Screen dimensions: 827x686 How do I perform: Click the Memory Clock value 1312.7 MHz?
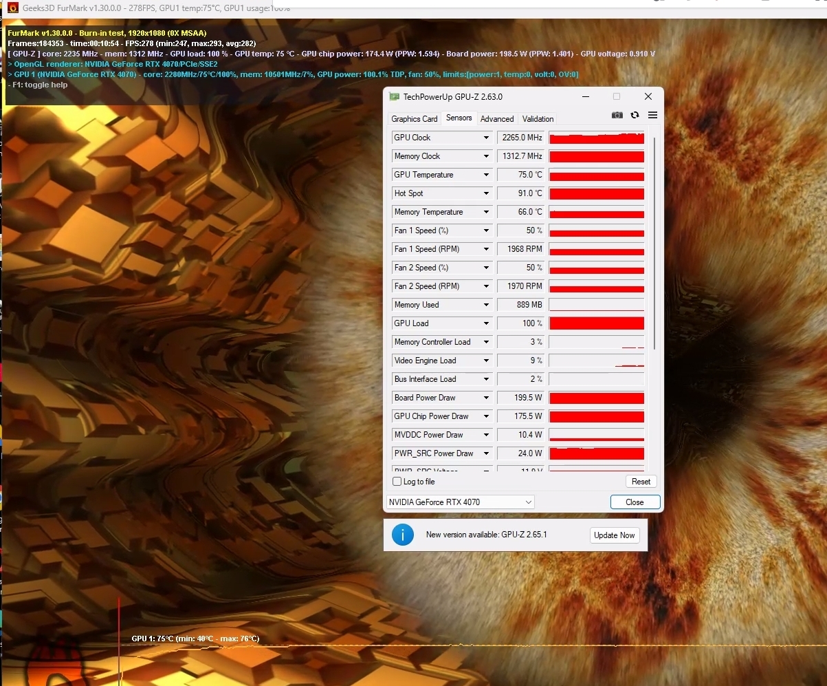coord(521,156)
